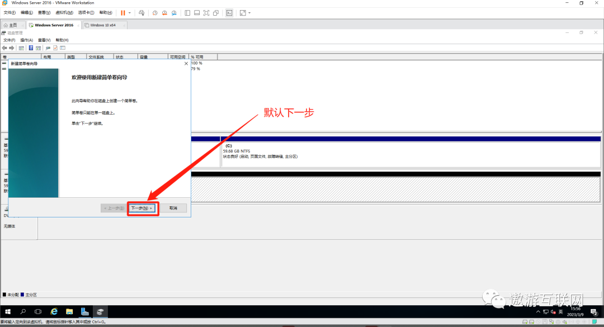The height and width of the screenshot is (327, 604).
Task: Open VMware 虚拟机(M) menu
Action: click(64, 13)
